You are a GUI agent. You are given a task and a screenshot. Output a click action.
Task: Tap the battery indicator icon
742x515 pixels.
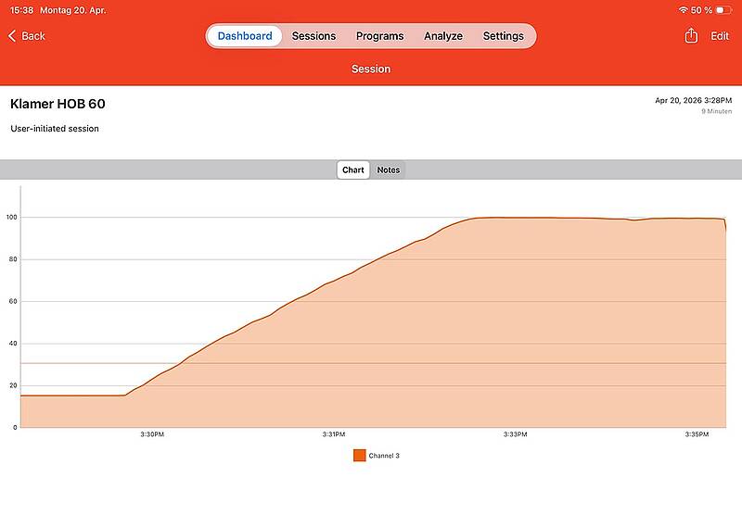coord(723,9)
